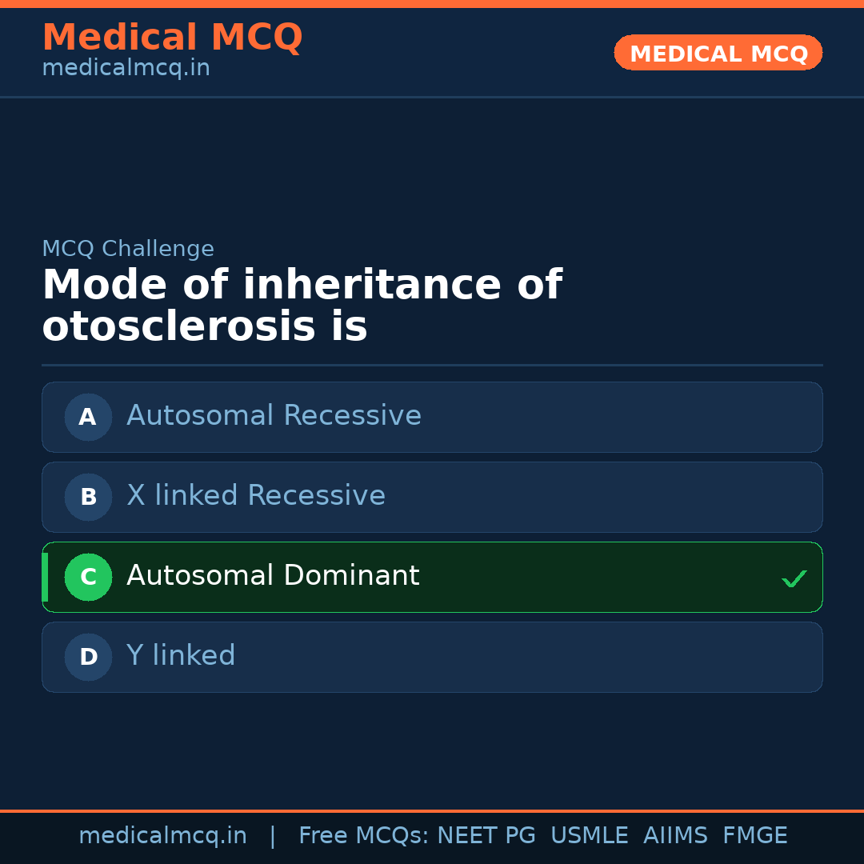This screenshot has width=864, height=864.
Task: Select the Autosomal Recessive answer option
Action: pos(432,417)
